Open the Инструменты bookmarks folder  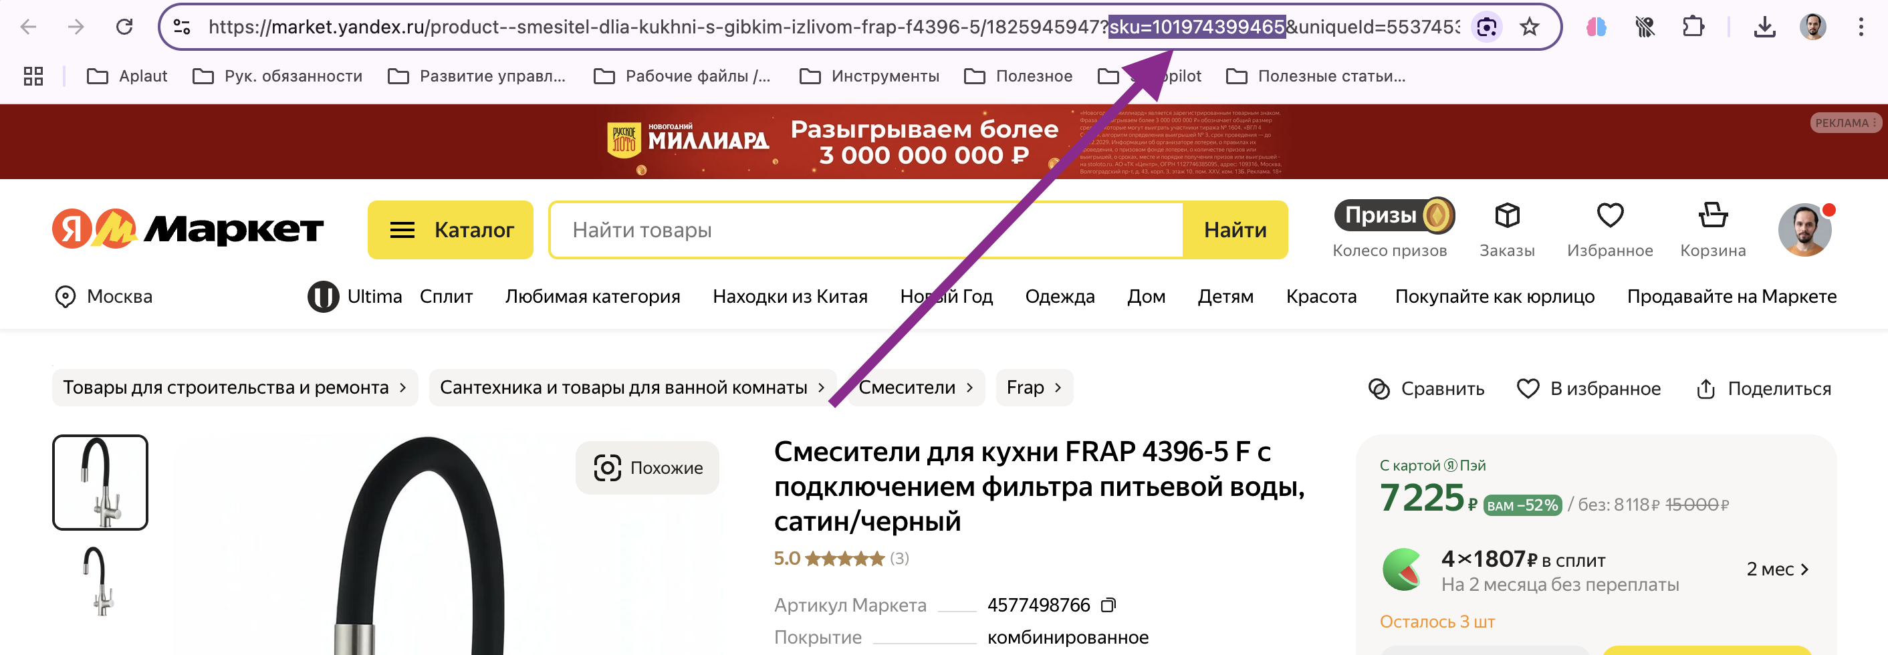click(x=868, y=76)
